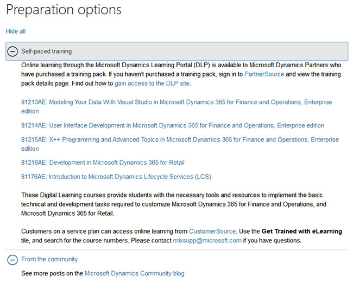
Task: Open gain access to the DLP site link
Action: [x=152, y=83]
